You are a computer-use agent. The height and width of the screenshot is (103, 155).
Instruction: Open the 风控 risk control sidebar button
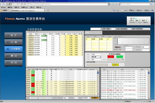[x=14, y=63]
